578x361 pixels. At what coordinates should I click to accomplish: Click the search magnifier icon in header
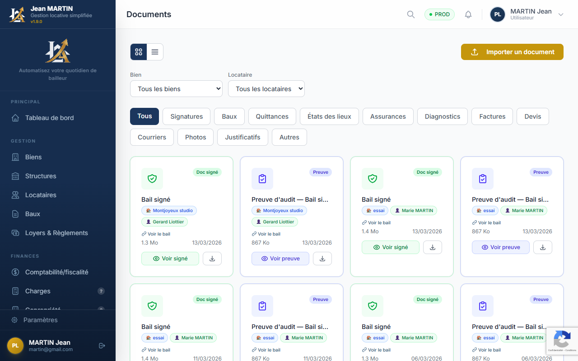click(x=411, y=14)
